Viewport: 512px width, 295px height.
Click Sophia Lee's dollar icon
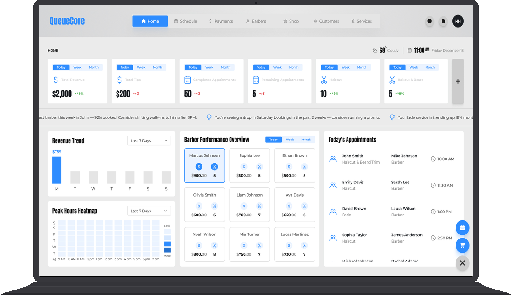244,167
